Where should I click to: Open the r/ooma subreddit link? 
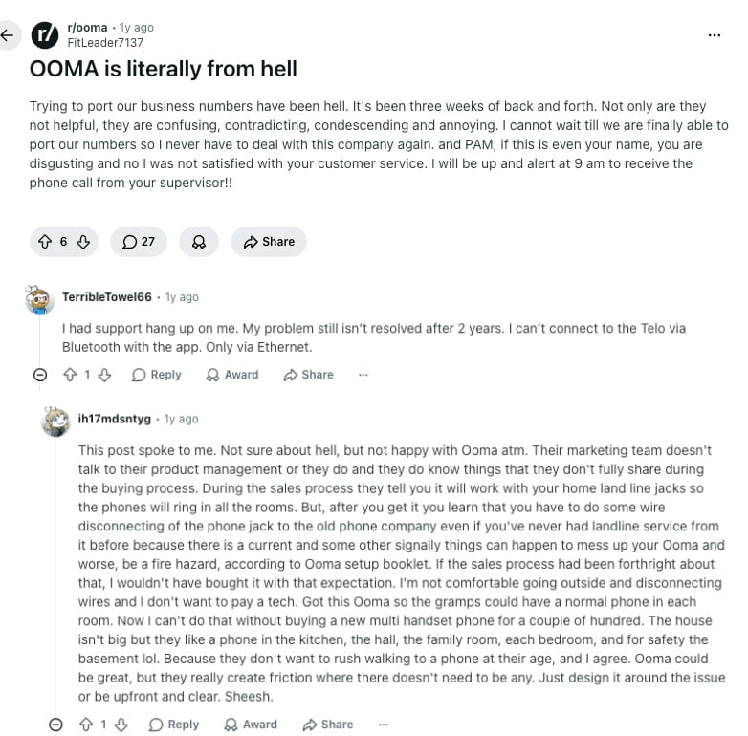pos(87,28)
